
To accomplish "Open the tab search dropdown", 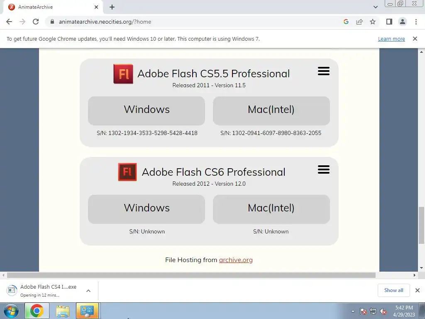I will (375, 7).
